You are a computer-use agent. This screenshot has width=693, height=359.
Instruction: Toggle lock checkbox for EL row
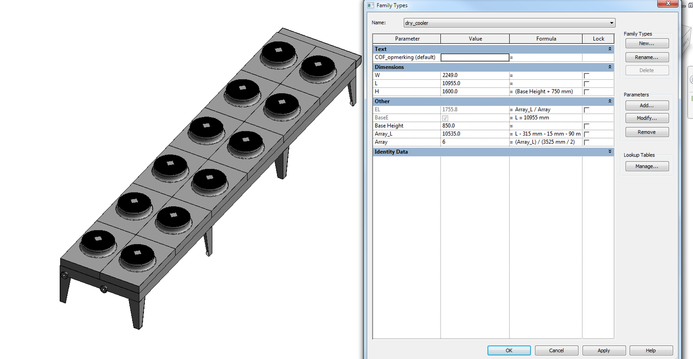tap(587, 110)
